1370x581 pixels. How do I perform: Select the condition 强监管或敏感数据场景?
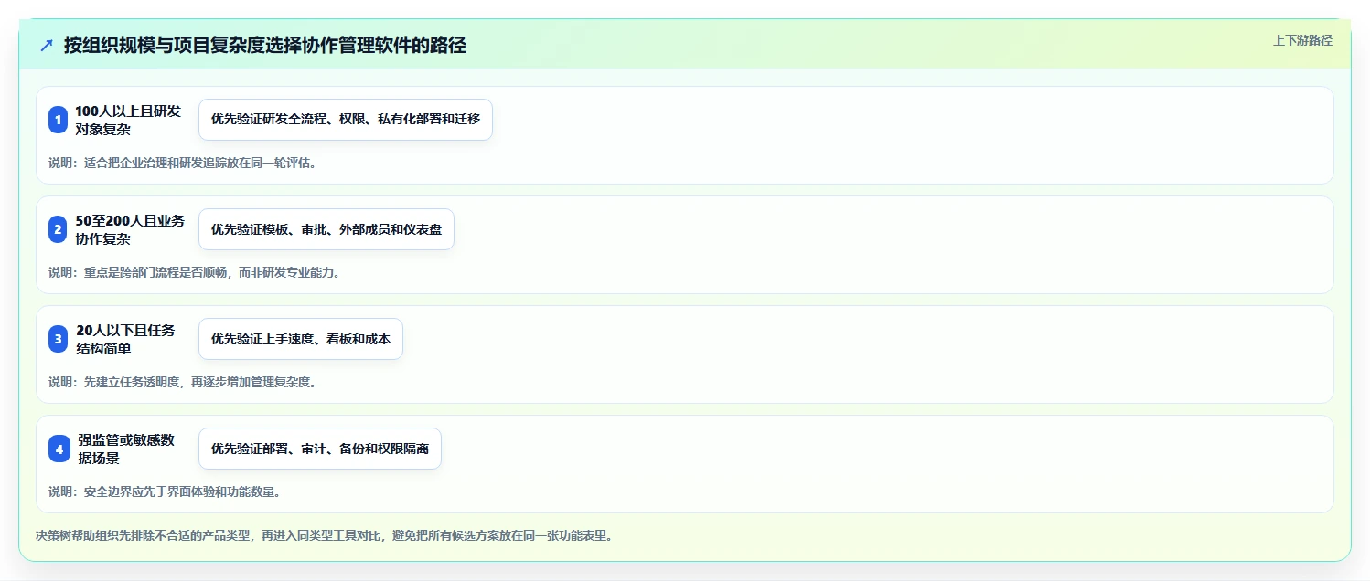126,449
